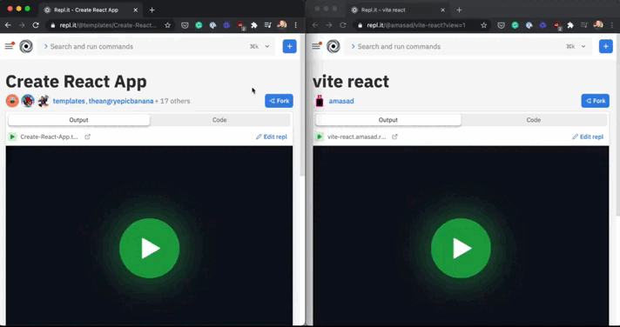Bookmark page with star in left browser
620x327 pixels.
point(168,25)
